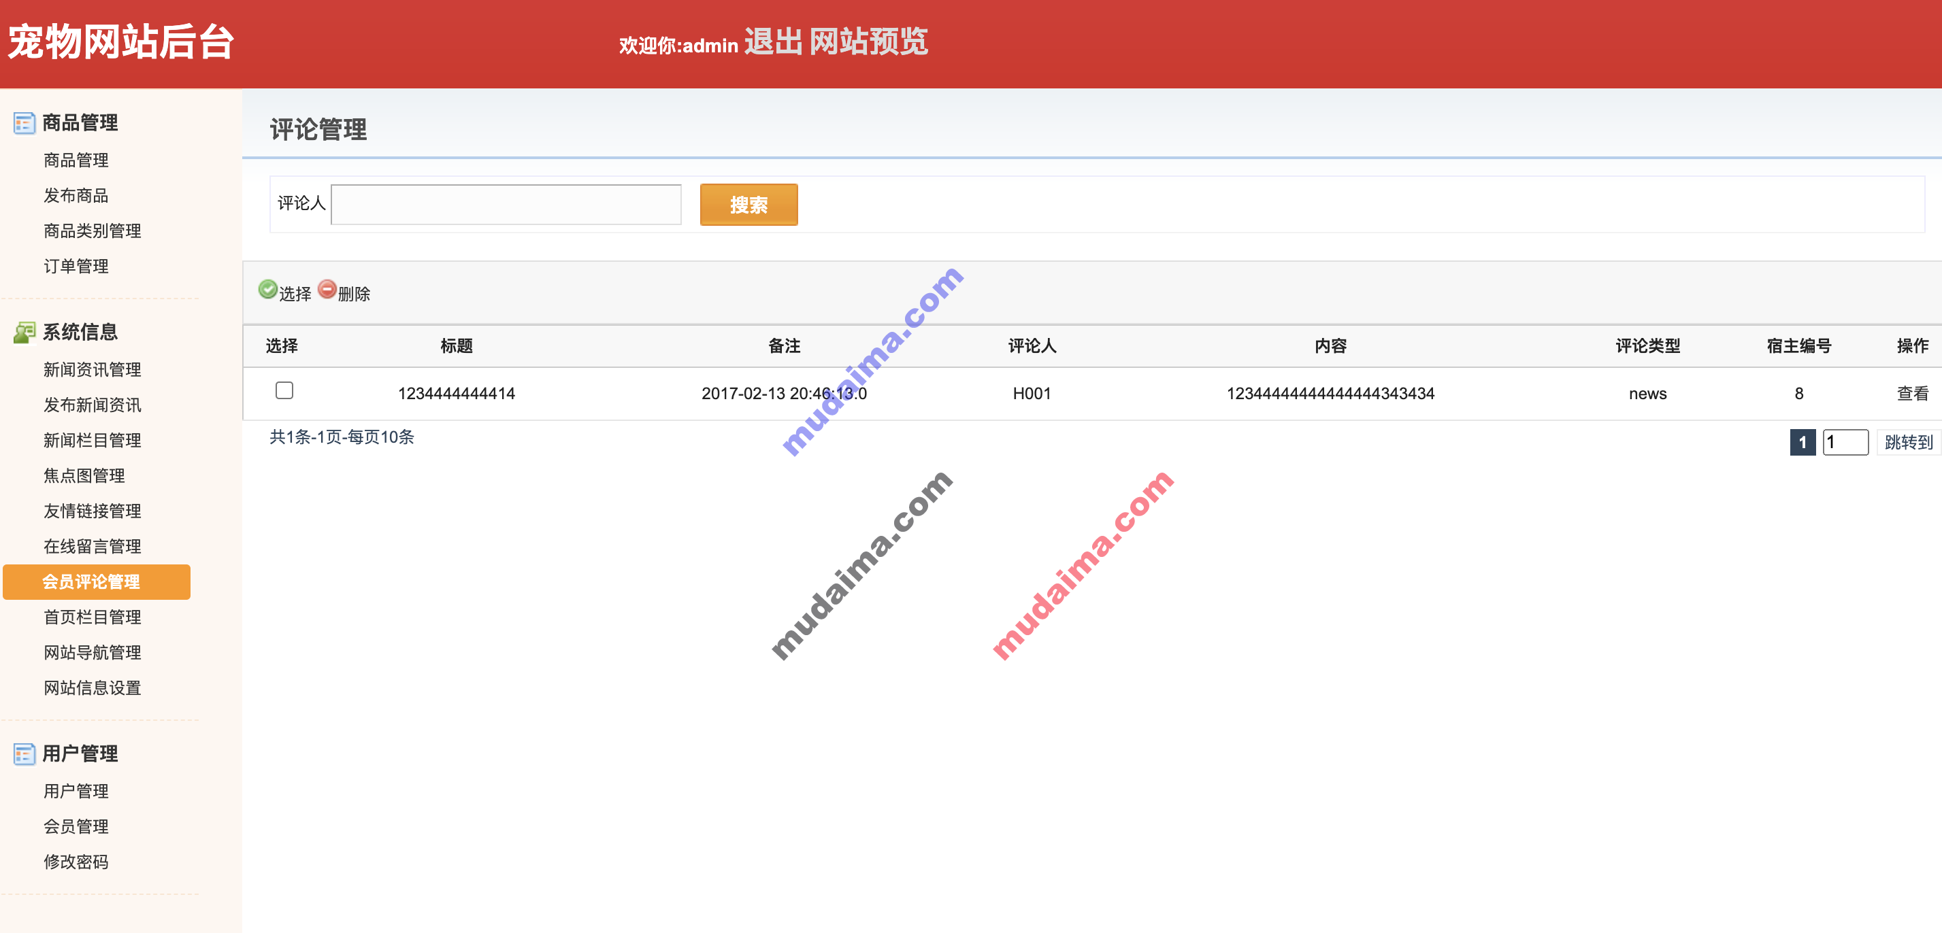Open 商品管理 submenu item
Viewport: 1942px width, 933px height.
[x=76, y=160]
